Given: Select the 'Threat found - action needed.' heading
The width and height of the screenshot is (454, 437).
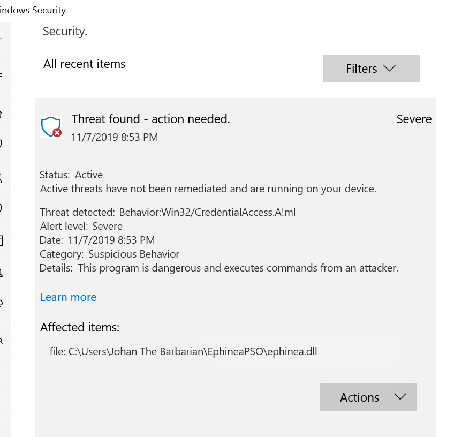Looking at the screenshot, I should [151, 119].
